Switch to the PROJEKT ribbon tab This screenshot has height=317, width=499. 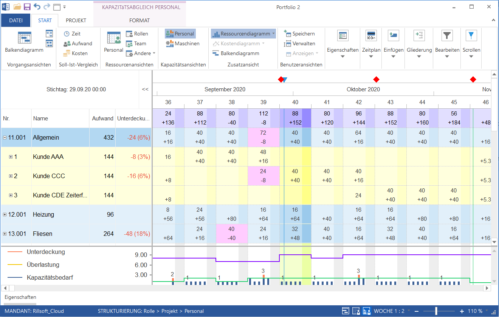pos(76,20)
